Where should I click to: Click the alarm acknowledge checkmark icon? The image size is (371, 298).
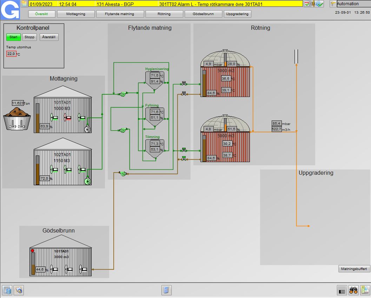(x=307, y=4)
